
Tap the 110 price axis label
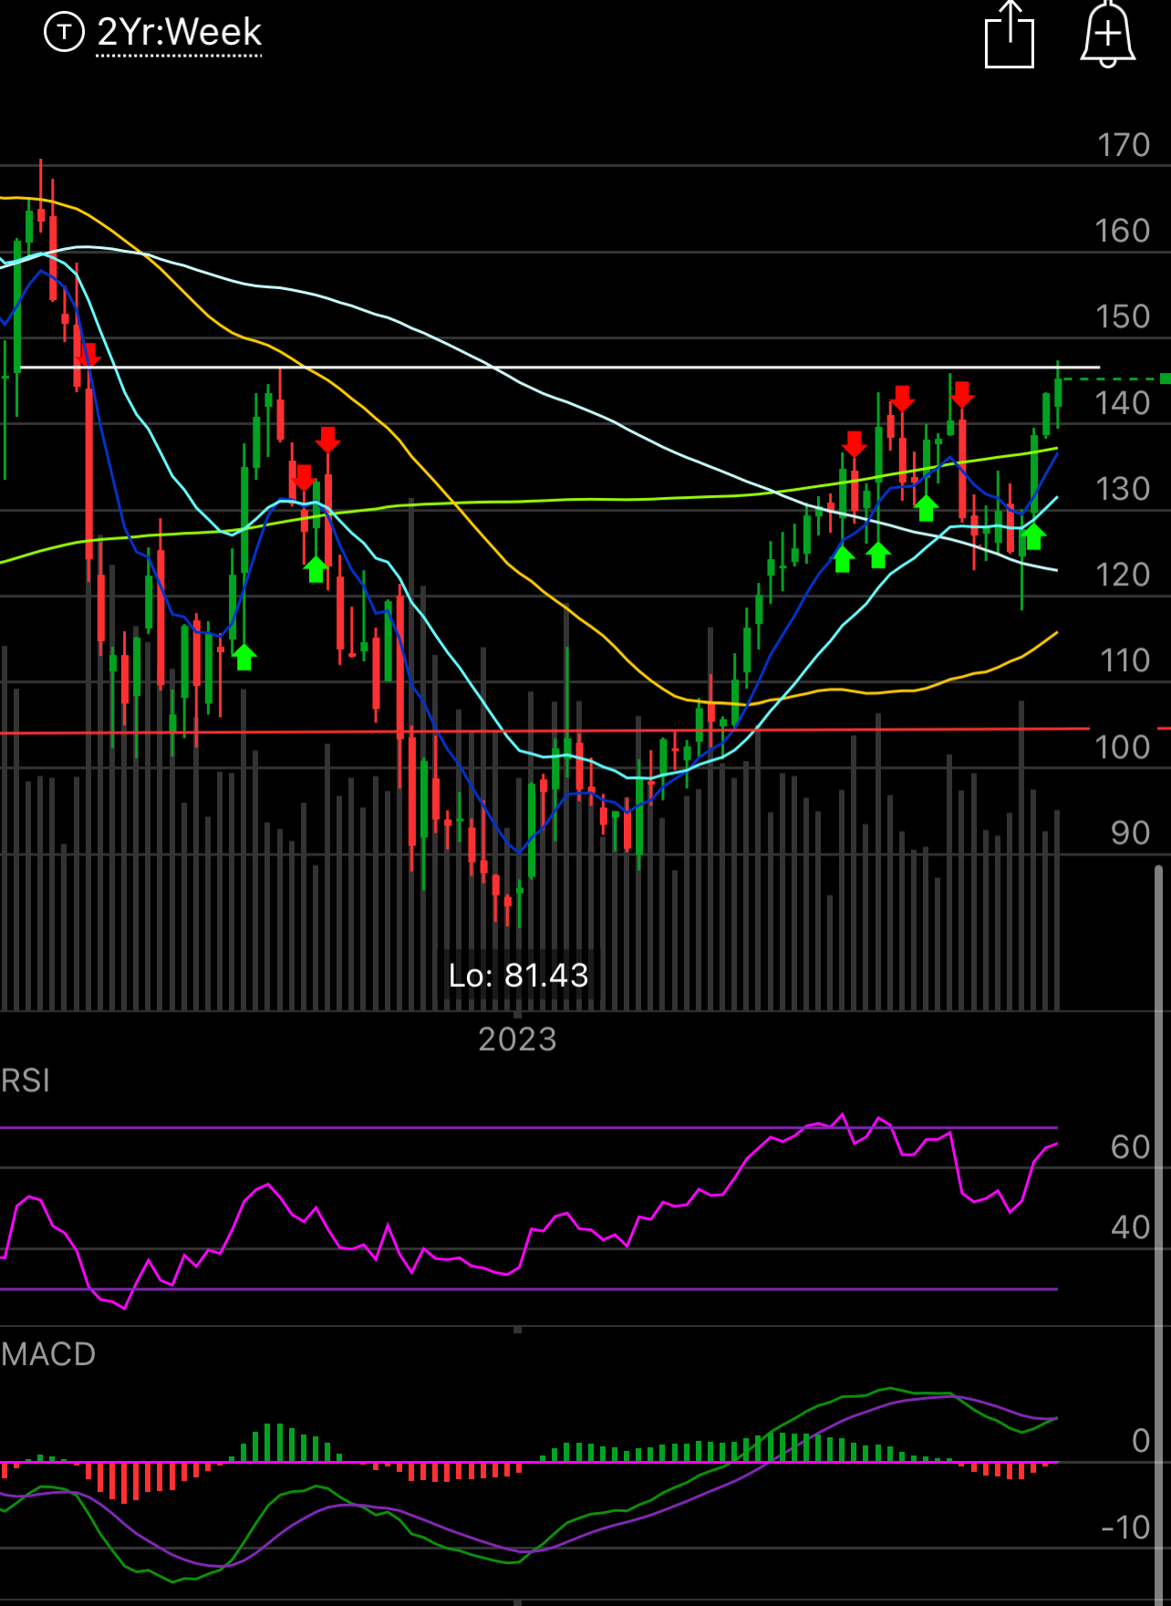[x=1124, y=660]
